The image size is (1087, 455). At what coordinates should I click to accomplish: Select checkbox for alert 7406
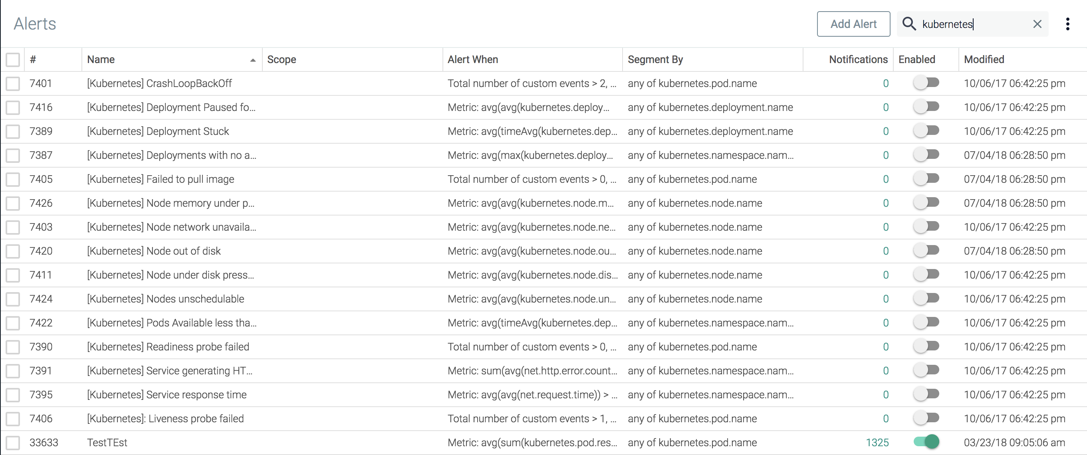coord(13,419)
